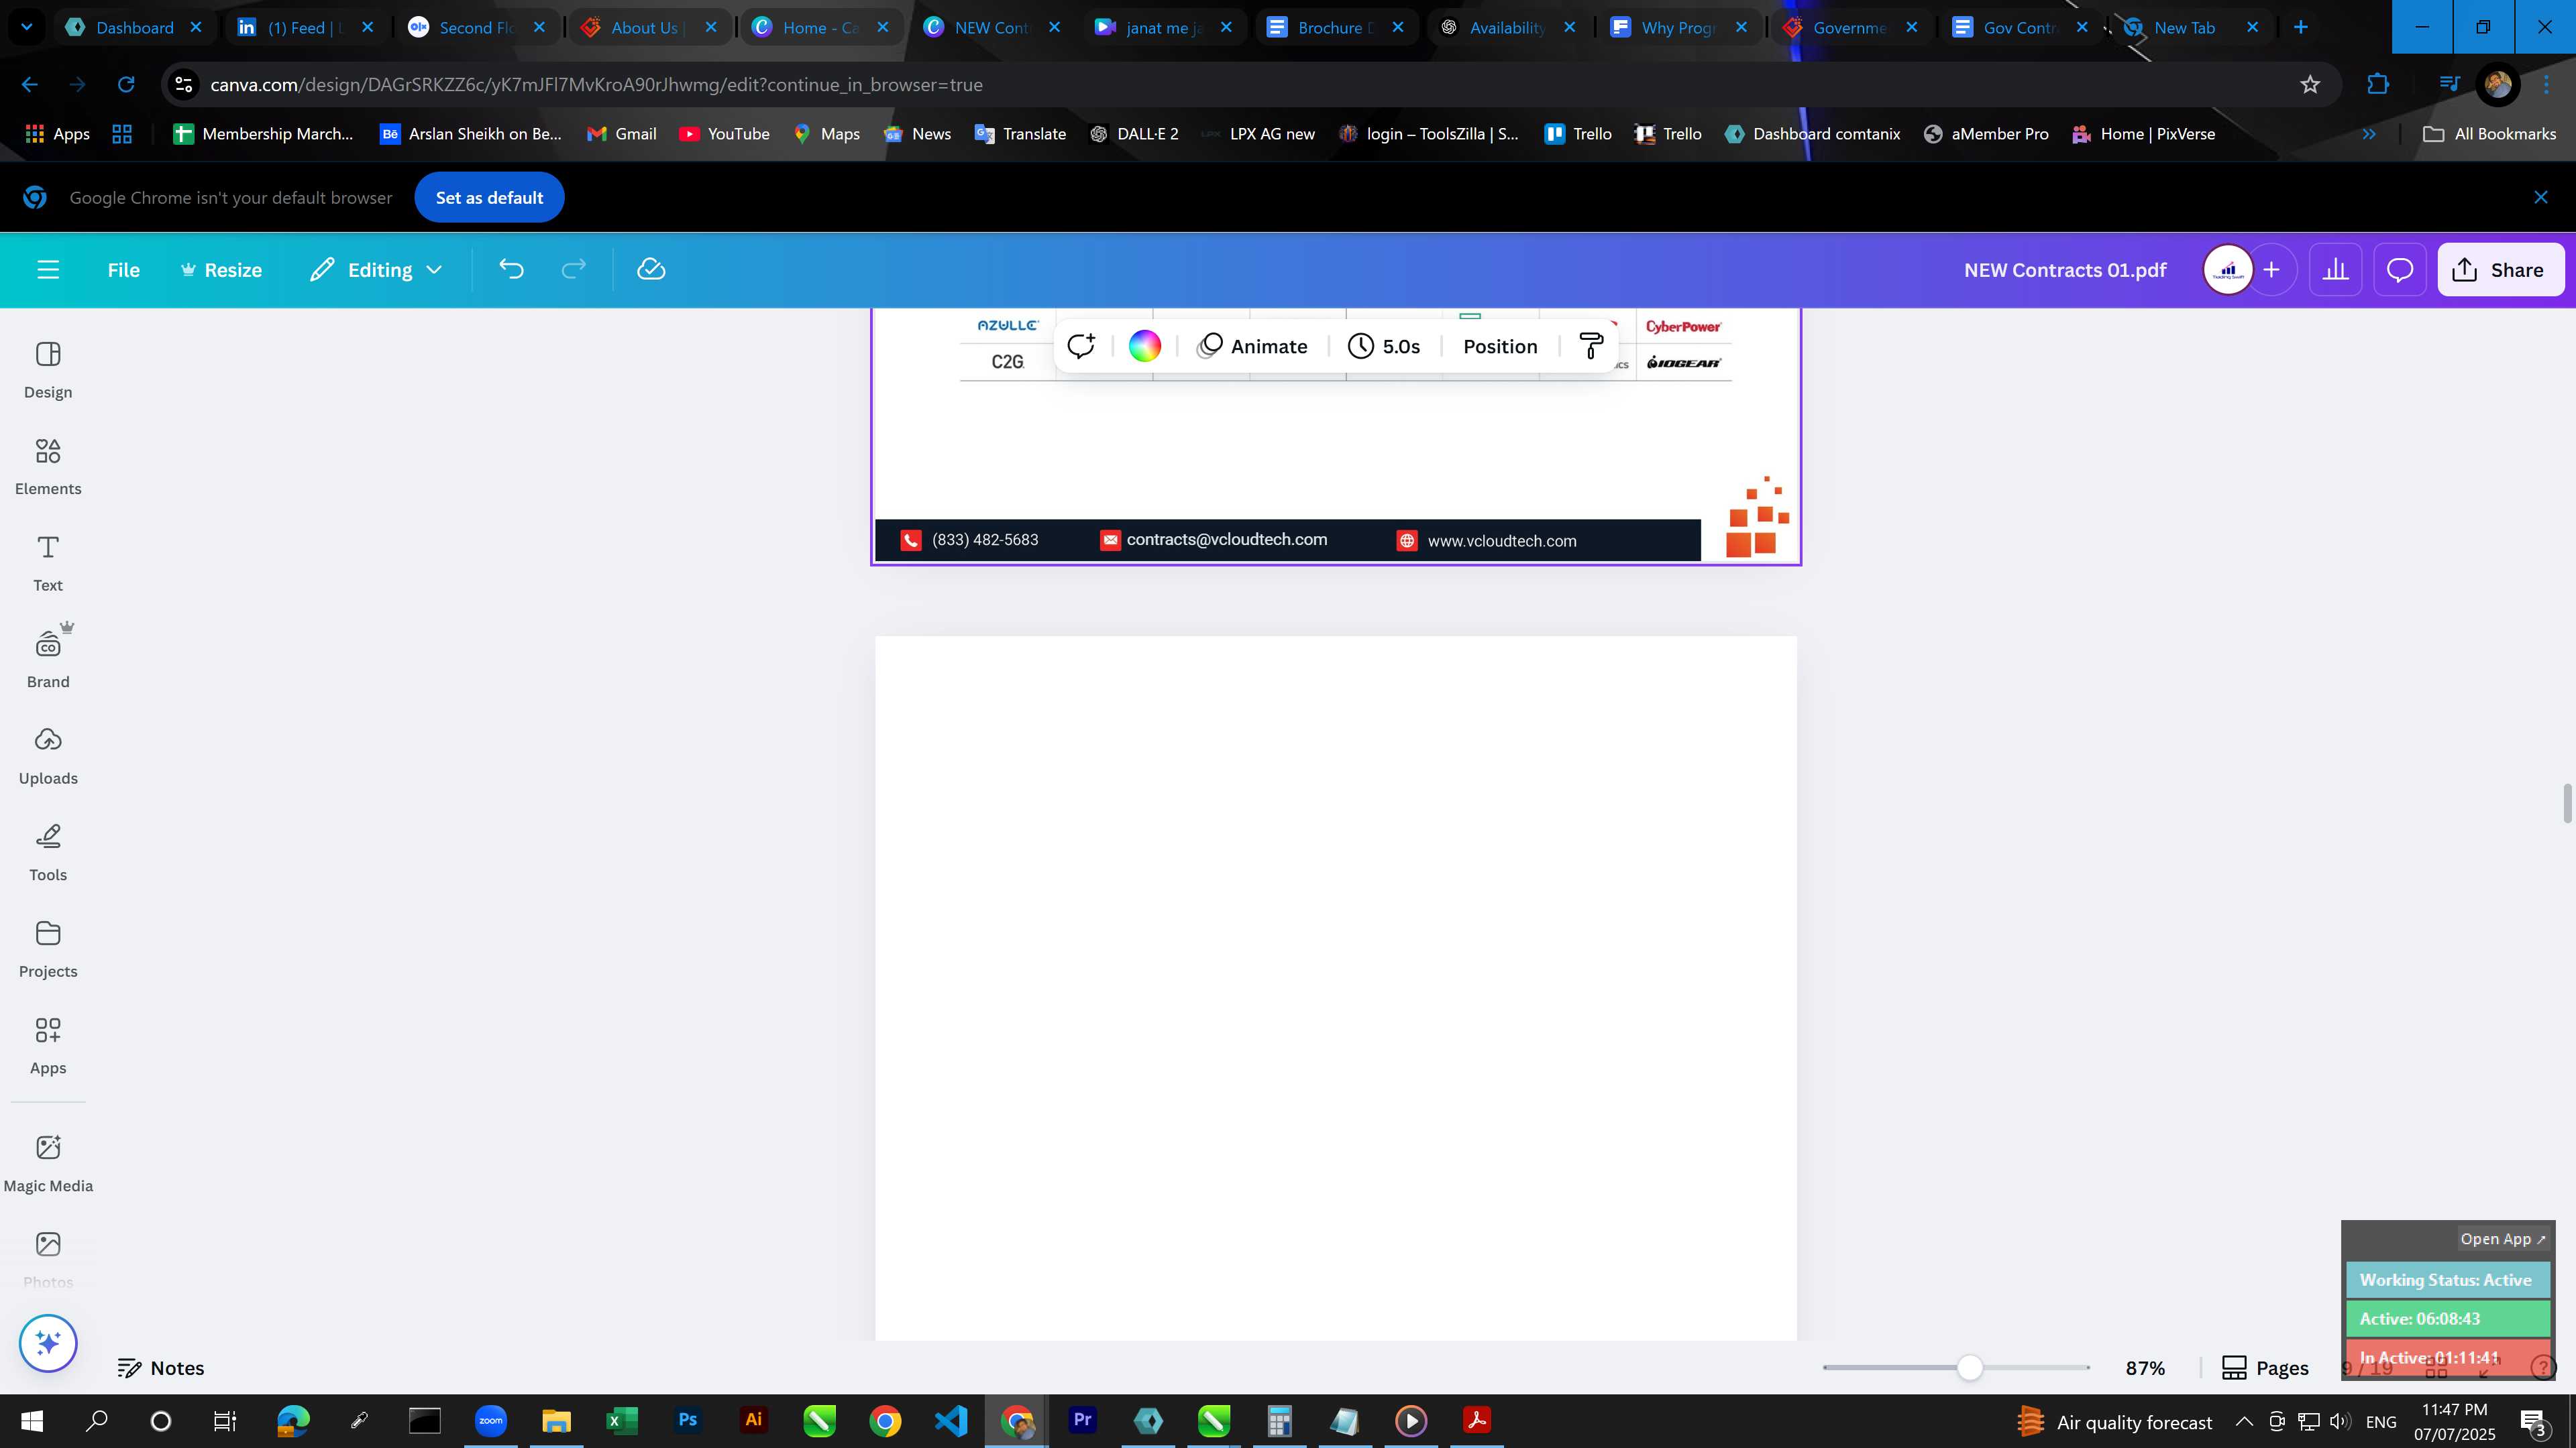
Task: Open the Pages view
Action: [2265, 1368]
